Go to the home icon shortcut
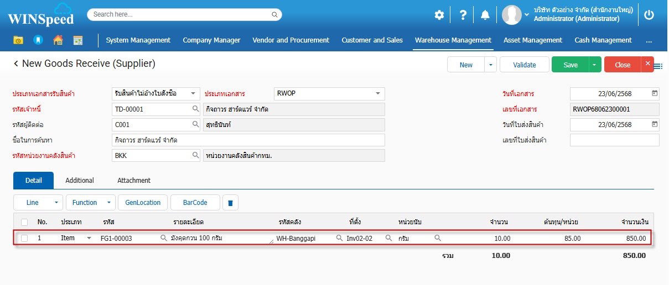The image size is (669, 285). [58, 40]
